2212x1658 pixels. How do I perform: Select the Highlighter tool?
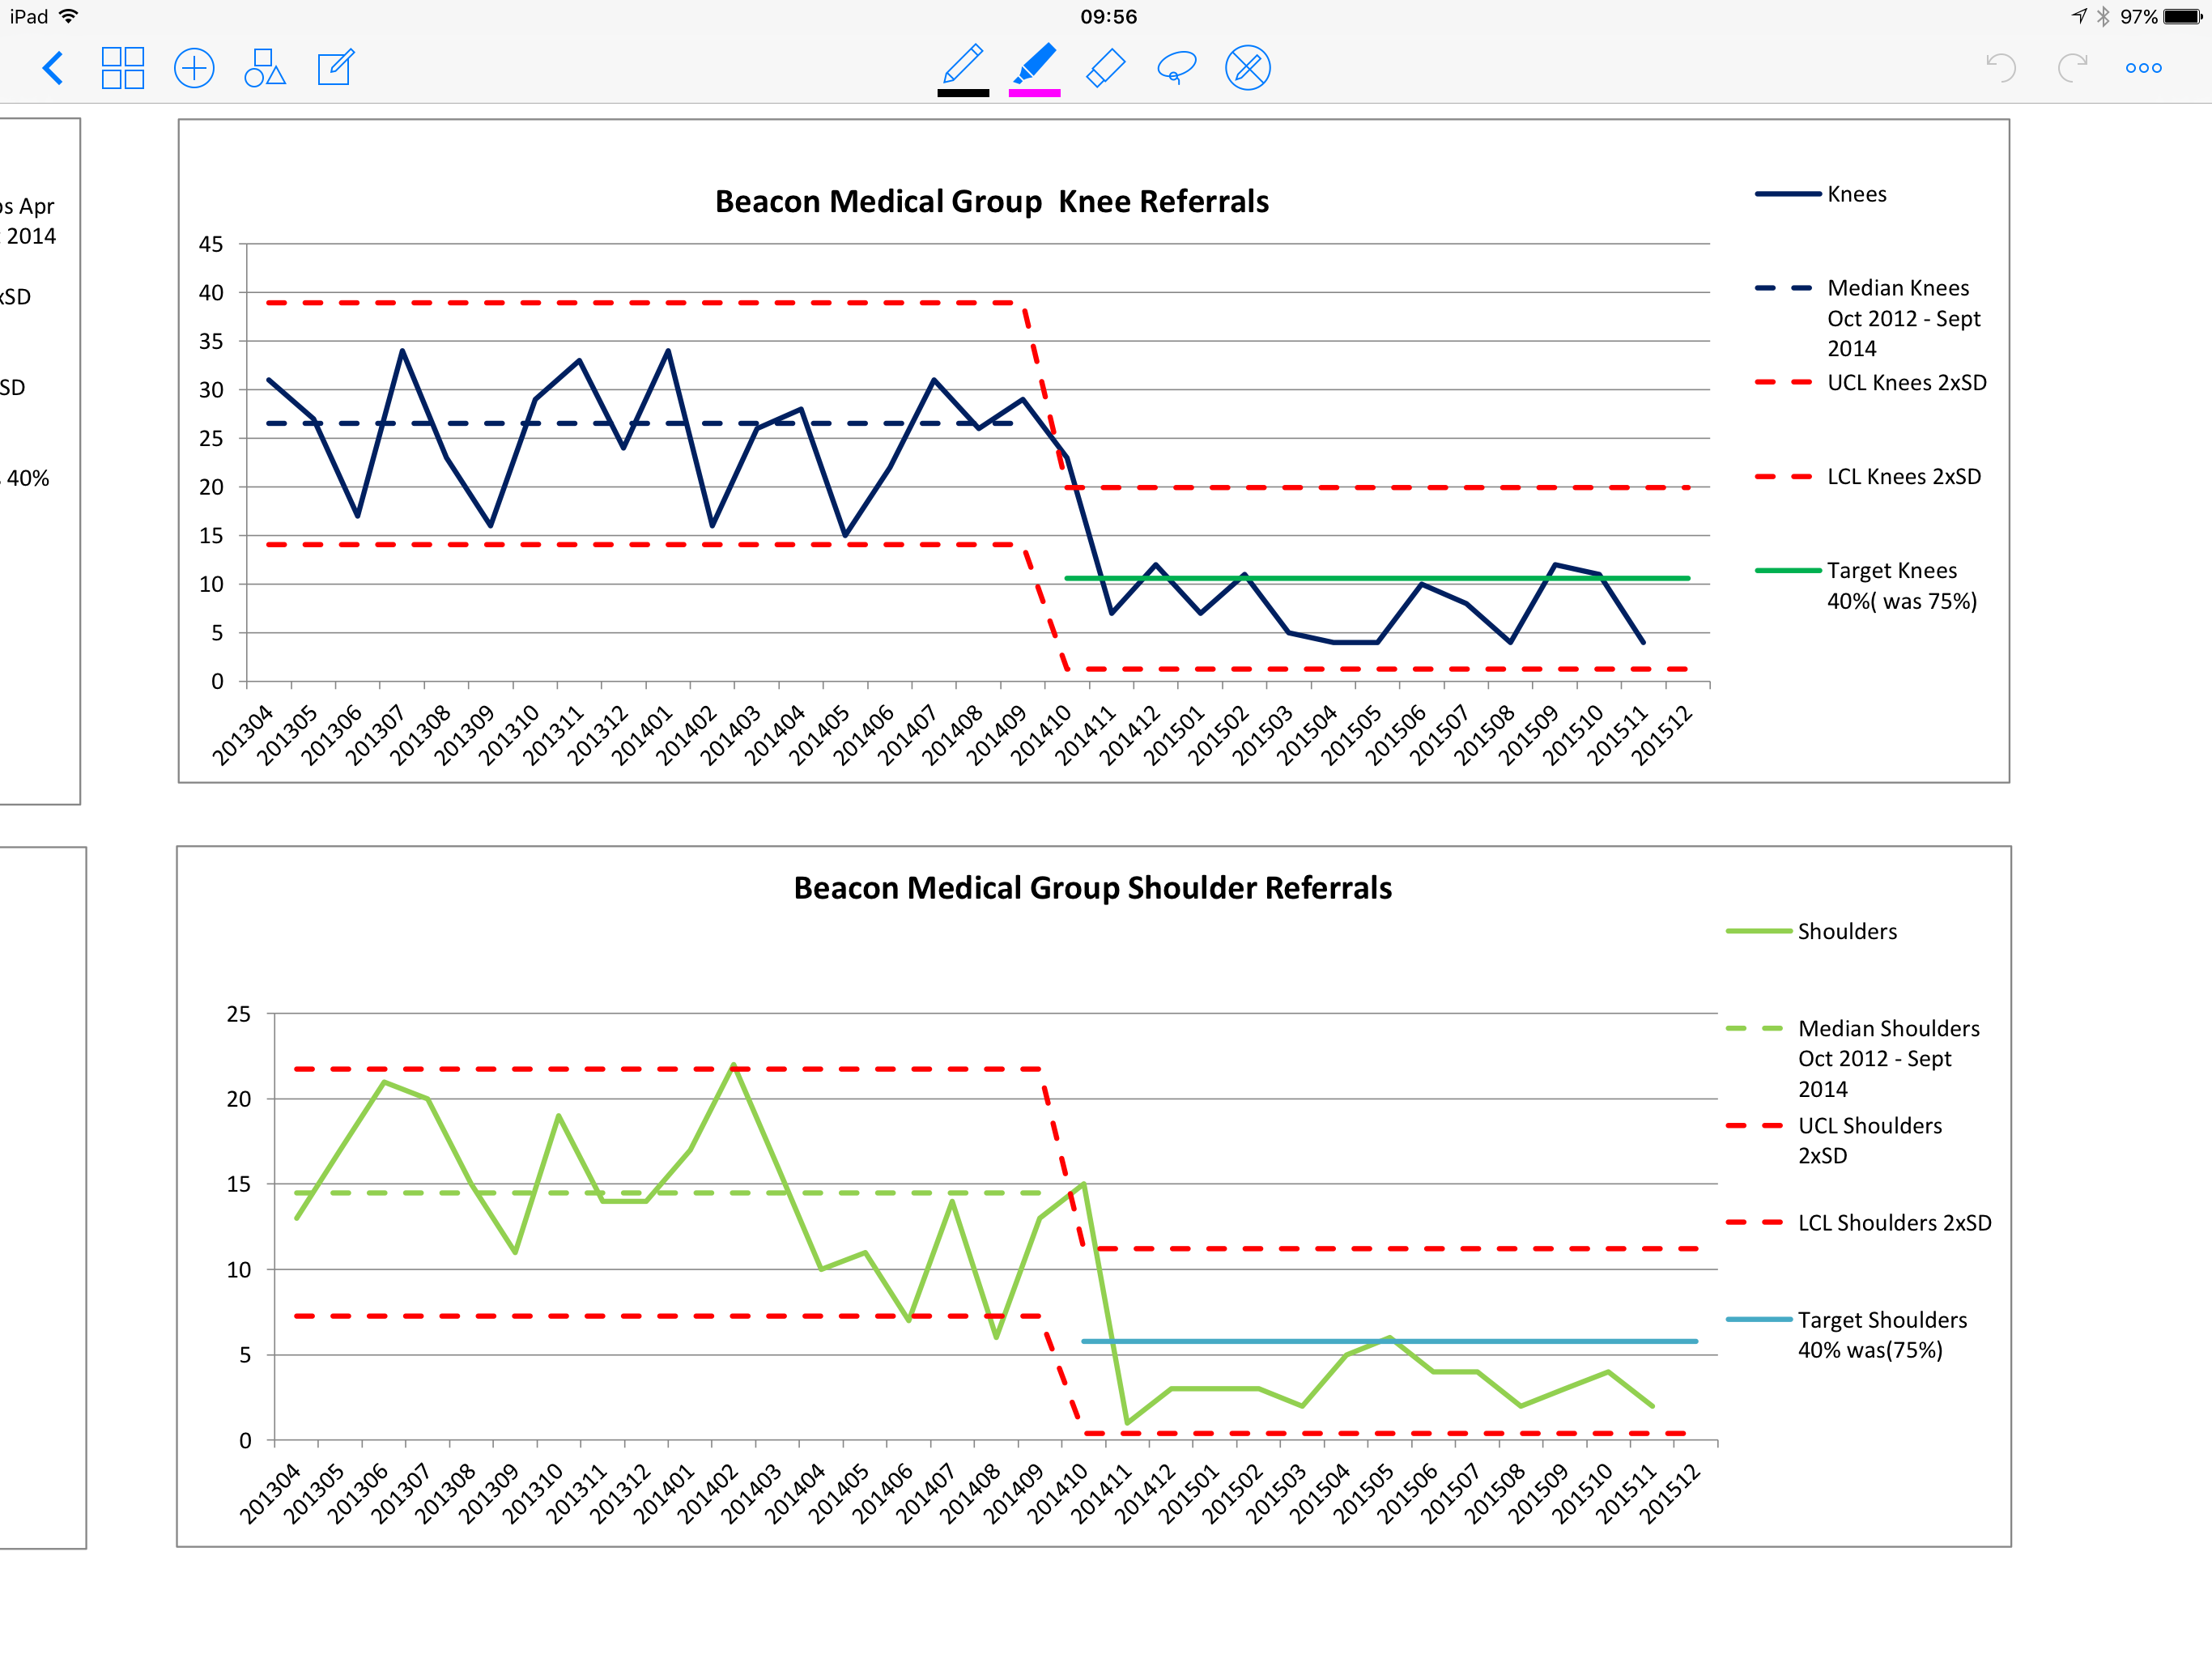[x=1034, y=64]
